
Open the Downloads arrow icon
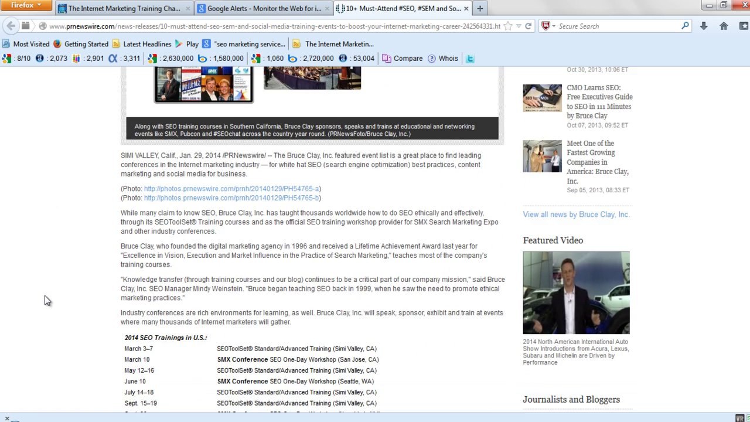(x=704, y=26)
